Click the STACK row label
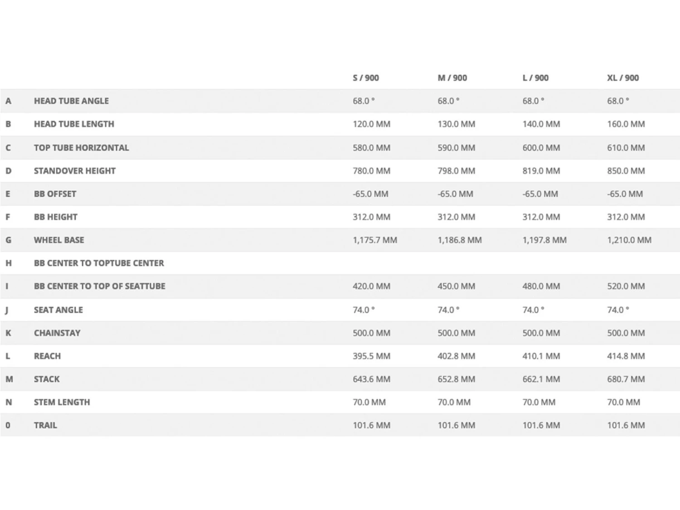 click(x=47, y=379)
